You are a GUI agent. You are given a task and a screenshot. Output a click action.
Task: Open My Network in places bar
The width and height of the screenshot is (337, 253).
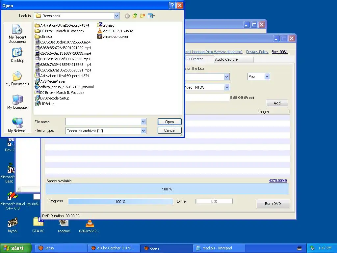[x=17, y=125]
